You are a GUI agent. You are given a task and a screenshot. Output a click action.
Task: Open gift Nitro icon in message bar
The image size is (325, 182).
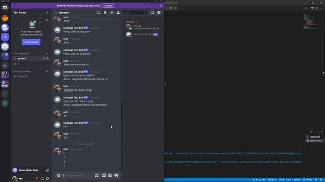[97, 175]
